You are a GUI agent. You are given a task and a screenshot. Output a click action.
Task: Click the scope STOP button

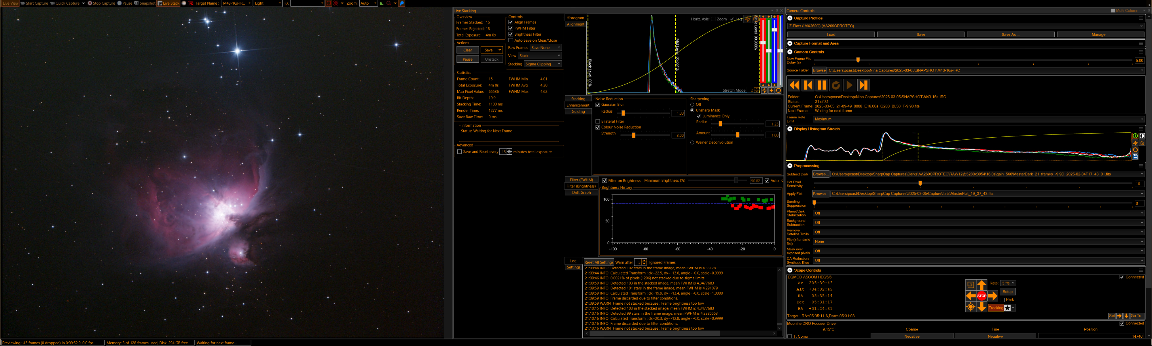[982, 295]
